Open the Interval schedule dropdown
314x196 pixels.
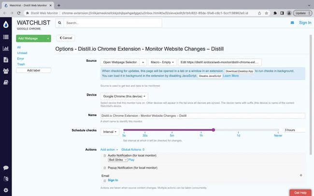110,132
